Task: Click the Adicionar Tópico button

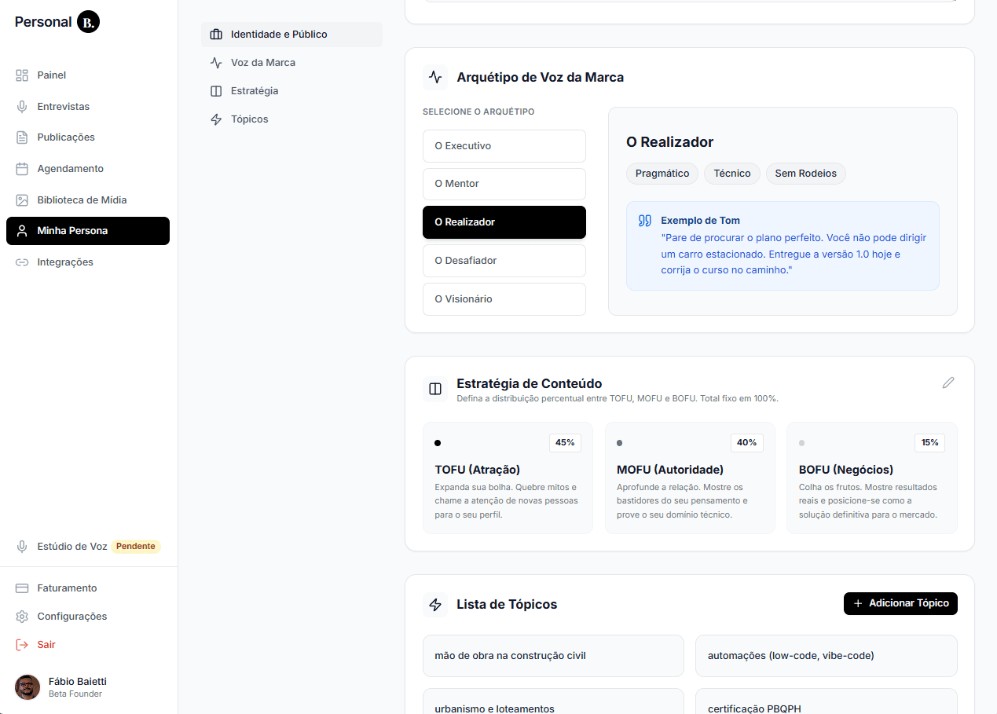Action: coord(900,603)
